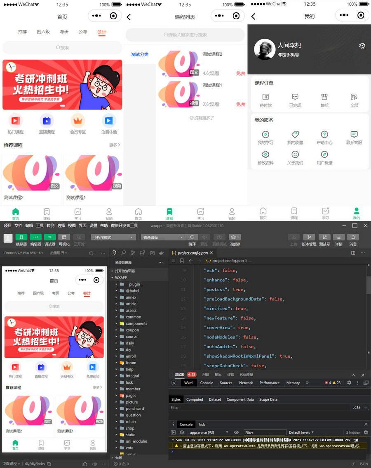Toggle the 预览 preview eye icon
The image size is (371, 468).
[204, 236]
